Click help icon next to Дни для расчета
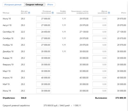 [29, 13]
